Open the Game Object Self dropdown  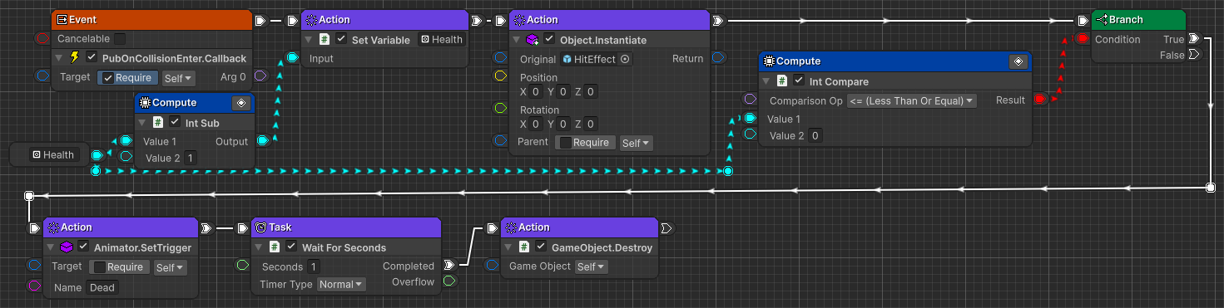click(591, 266)
